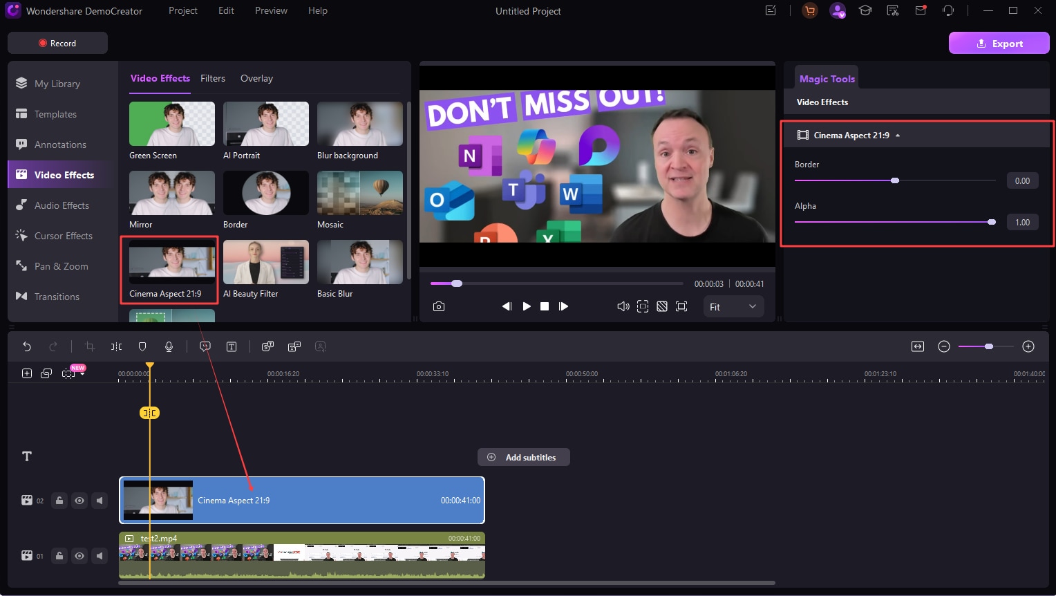This screenshot has height=596, width=1056.
Task: Step to the next frame
Action: pyautogui.click(x=563, y=306)
